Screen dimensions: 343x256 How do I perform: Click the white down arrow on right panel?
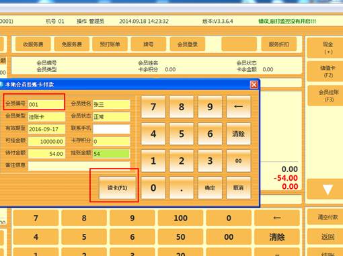pyautogui.click(x=328, y=189)
